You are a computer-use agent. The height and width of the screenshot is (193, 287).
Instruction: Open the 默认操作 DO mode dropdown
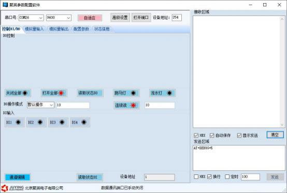(40, 105)
